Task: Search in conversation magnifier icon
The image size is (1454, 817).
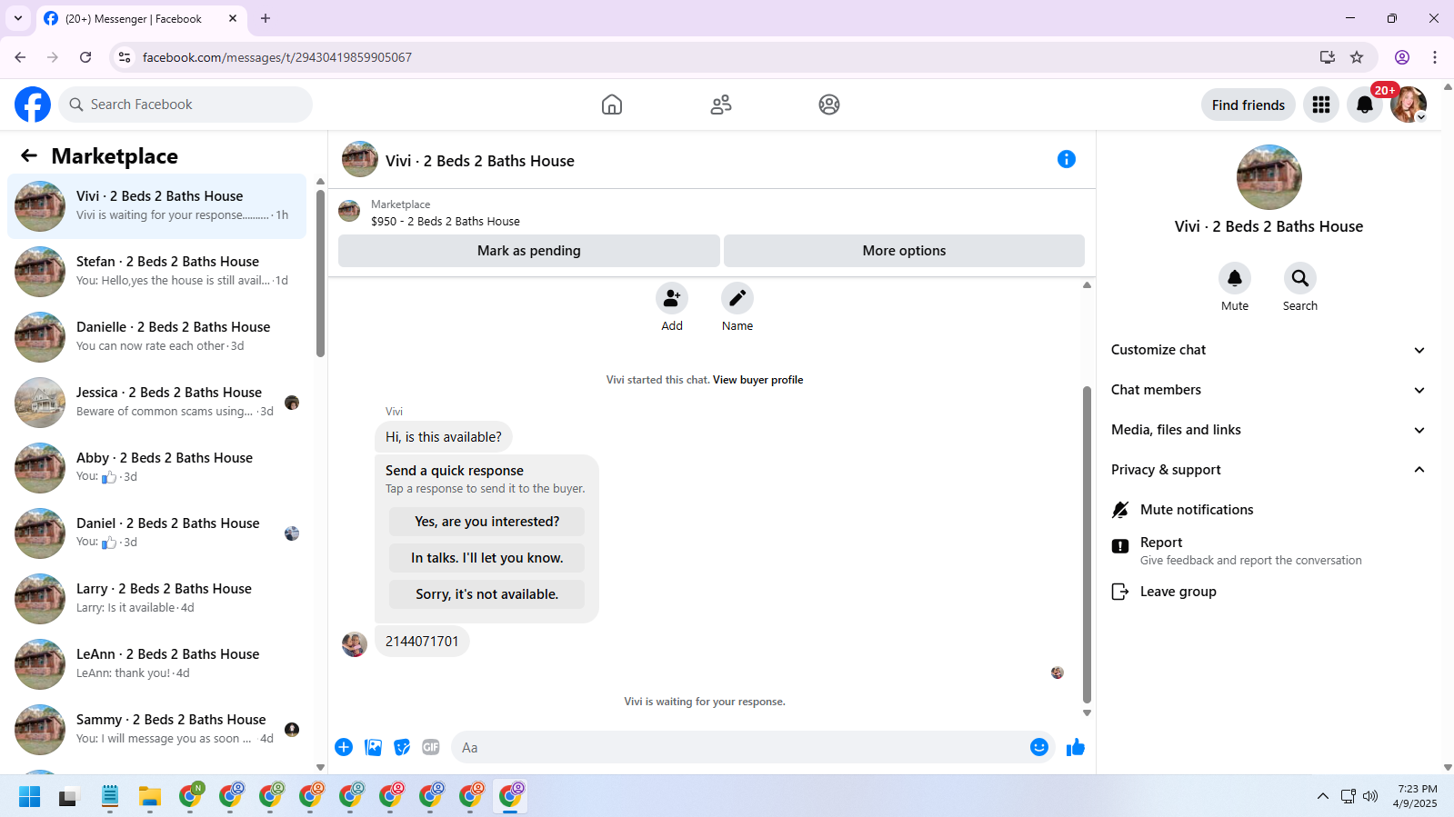Action: click(1300, 278)
